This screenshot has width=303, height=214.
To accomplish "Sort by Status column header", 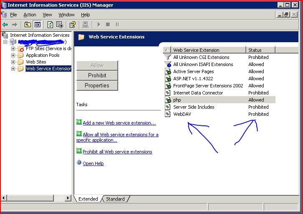I will click(260, 50).
